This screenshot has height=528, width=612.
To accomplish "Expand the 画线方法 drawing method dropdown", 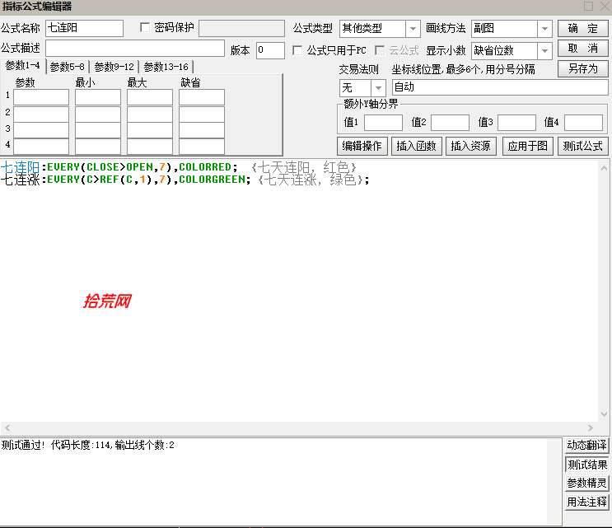I will (x=544, y=29).
